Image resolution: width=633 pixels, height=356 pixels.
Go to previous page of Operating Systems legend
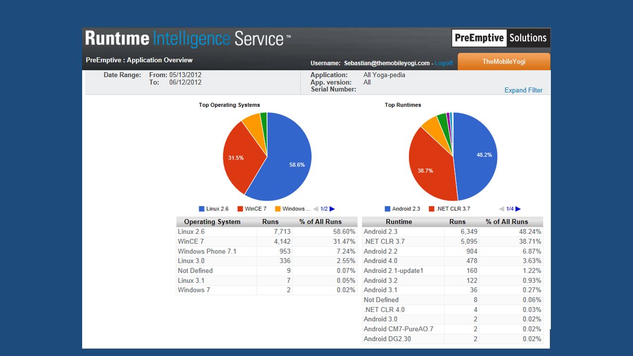tap(316, 209)
